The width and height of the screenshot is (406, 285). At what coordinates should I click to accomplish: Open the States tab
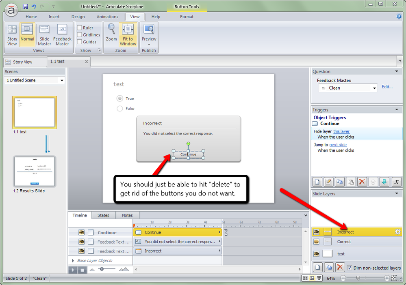pos(103,215)
